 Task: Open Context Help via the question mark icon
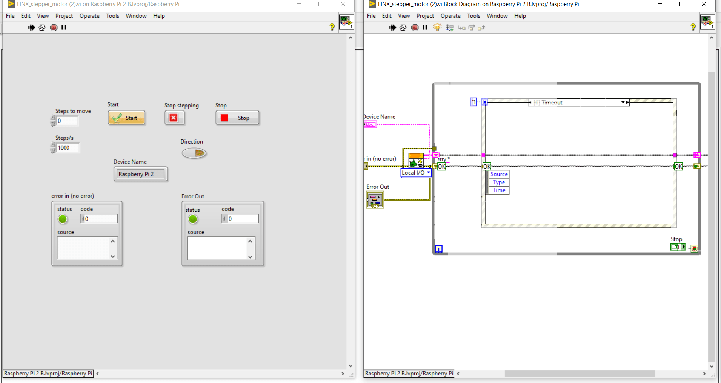coord(331,27)
